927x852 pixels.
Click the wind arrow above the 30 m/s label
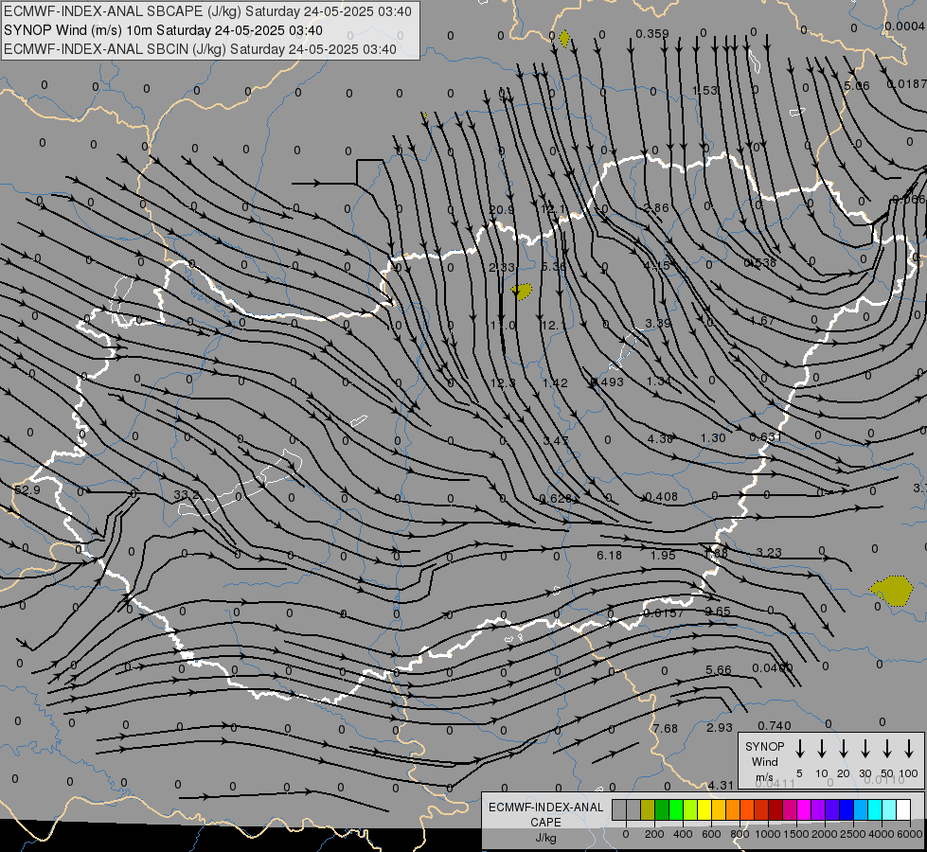coord(865,749)
